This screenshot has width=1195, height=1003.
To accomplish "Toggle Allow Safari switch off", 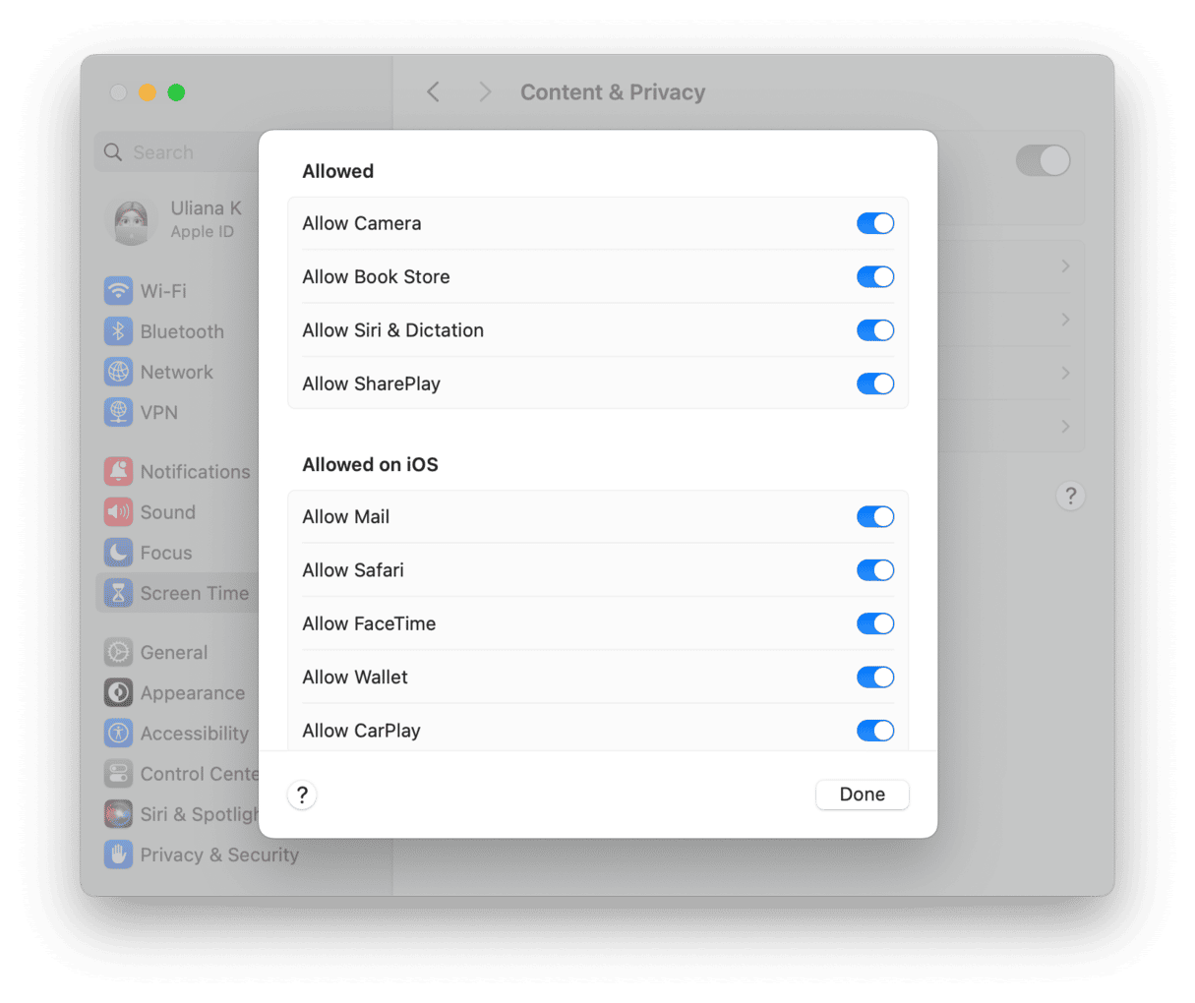I will [874, 570].
